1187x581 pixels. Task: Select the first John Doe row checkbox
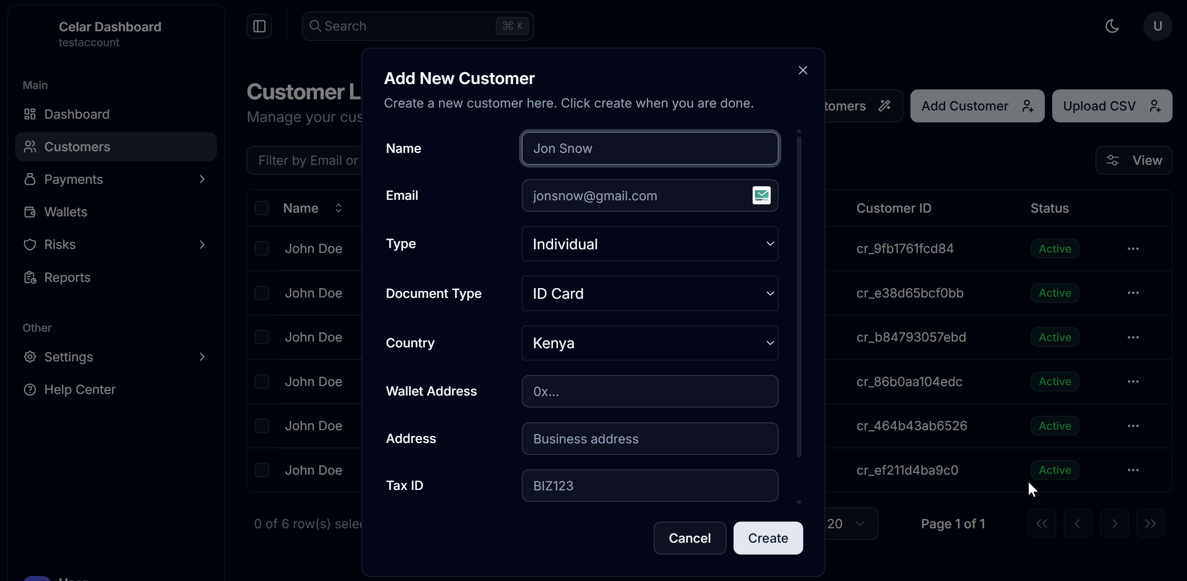262,249
